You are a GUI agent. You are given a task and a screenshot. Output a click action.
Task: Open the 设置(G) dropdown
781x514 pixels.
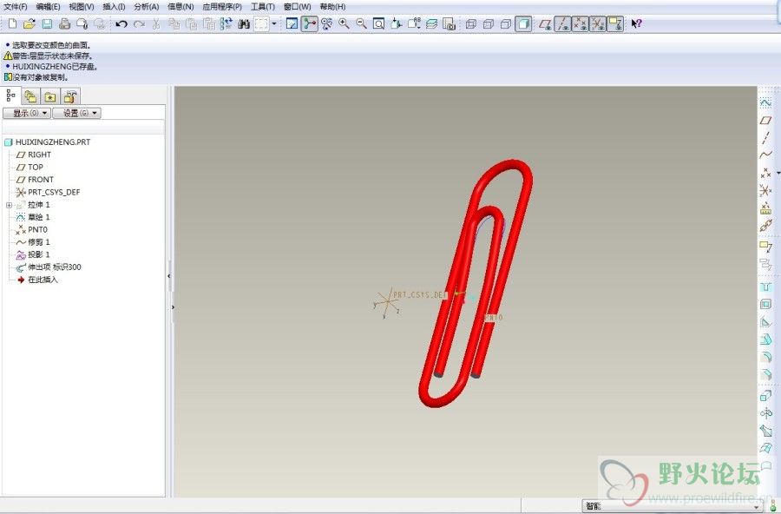point(76,113)
